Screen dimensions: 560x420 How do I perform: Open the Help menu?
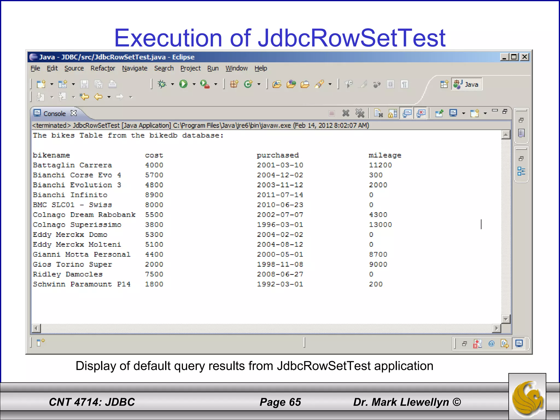[x=261, y=68]
